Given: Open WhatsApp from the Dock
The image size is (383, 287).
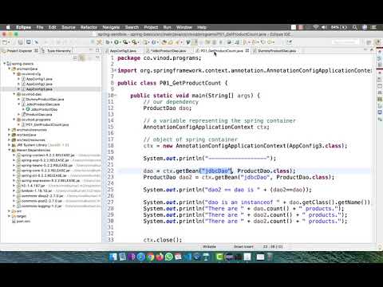Looking at the screenshot, I should coord(169,257).
